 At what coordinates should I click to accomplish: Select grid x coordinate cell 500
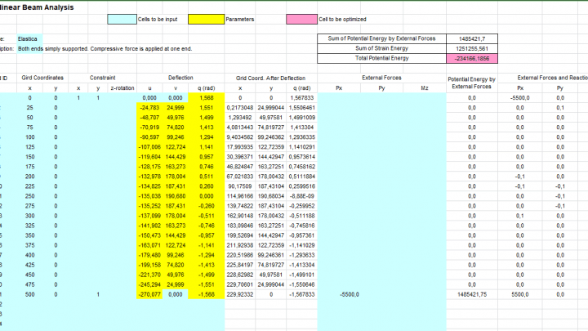(x=29, y=294)
